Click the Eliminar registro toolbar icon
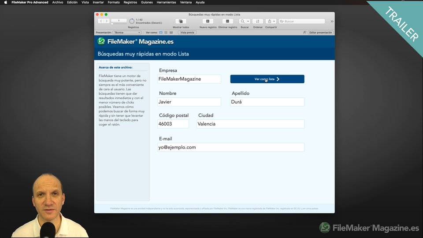 pyautogui.click(x=228, y=21)
